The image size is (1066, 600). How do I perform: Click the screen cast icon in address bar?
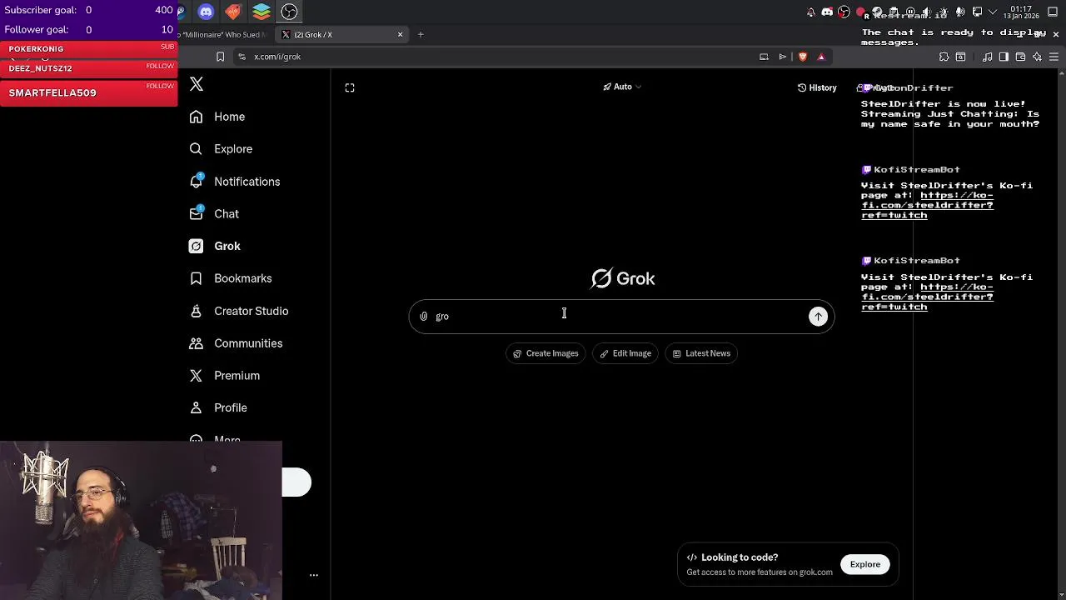764,57
